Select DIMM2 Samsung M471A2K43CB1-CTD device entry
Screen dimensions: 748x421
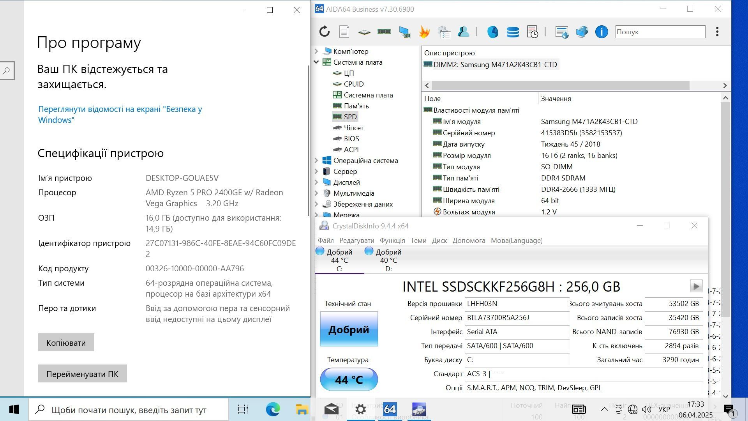pyautogui.click(x=491, y=64)
